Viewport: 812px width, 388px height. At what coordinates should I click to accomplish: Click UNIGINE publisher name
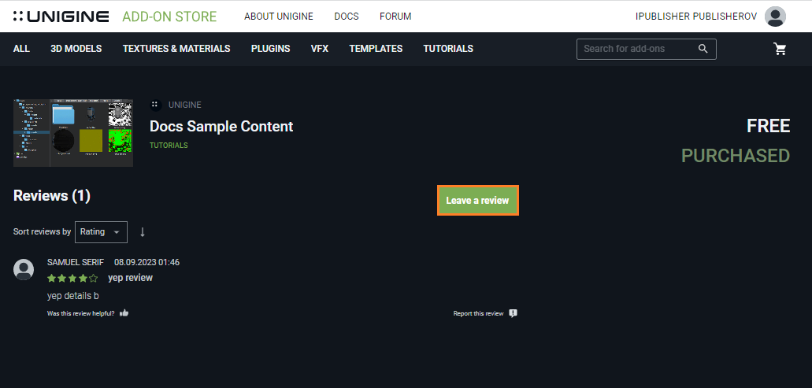pos(185,105)
